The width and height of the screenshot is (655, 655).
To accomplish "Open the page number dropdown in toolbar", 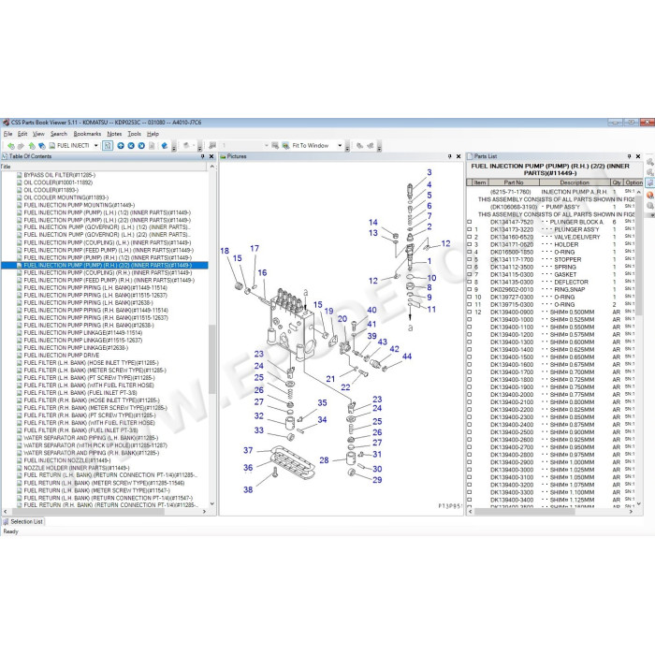I will [x=267, y=146].
